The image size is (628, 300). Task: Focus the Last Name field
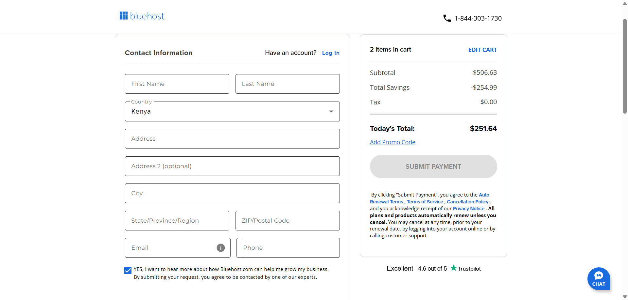288,84
